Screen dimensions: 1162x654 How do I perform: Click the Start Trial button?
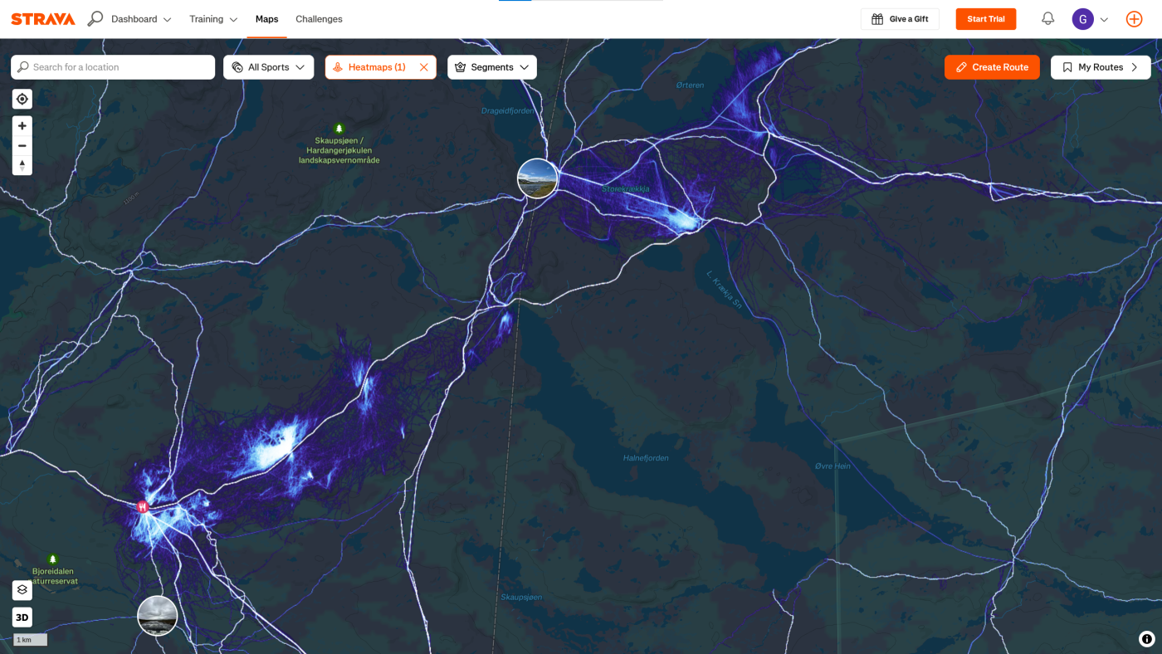(x=985, y=19)
